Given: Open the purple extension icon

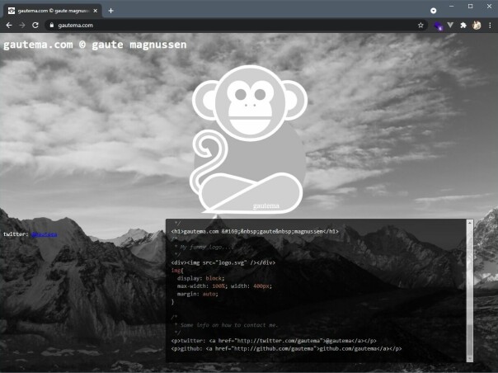Looking at the screenshot, I should click(439, 26).
